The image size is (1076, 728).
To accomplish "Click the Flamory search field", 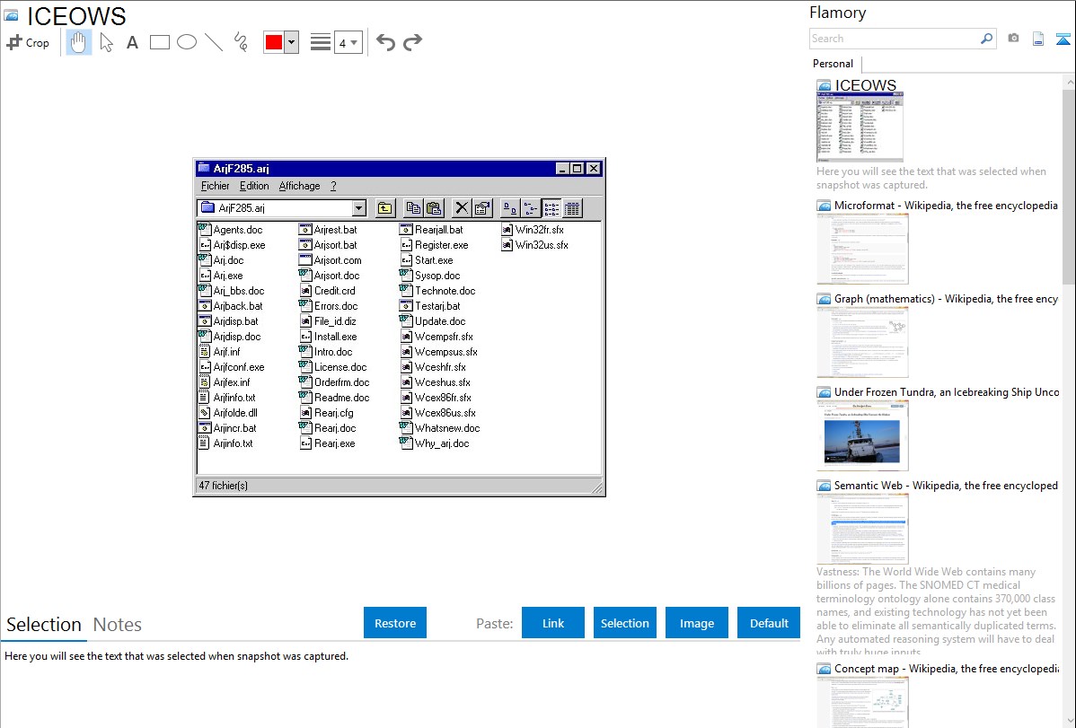I will pos(895,39).
